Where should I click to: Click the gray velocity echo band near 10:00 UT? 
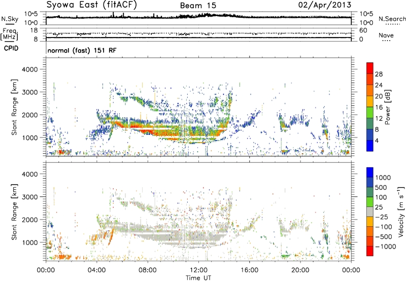tap(174, 237)
